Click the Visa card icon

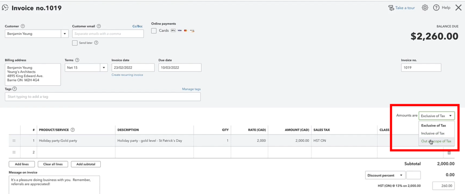coord(180,30)
